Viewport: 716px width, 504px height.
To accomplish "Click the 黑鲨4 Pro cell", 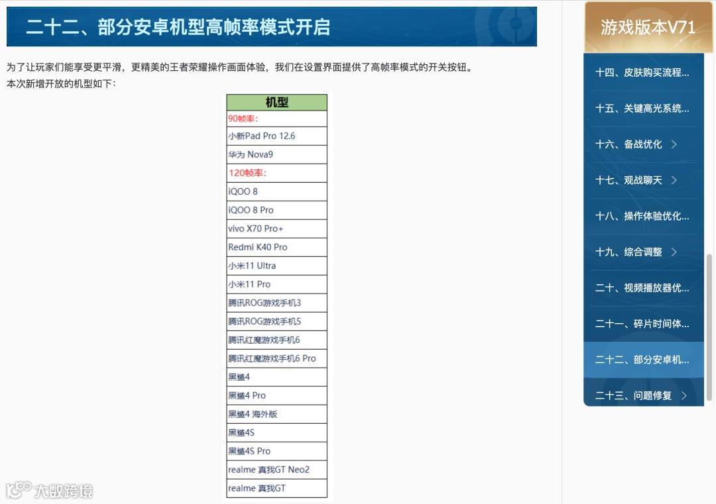I will [276, 395].
